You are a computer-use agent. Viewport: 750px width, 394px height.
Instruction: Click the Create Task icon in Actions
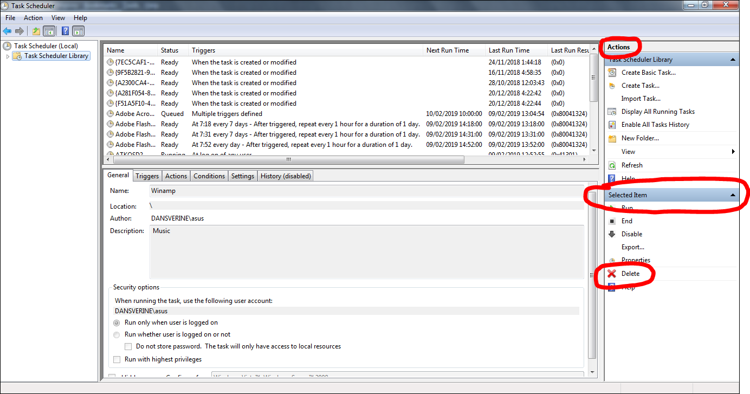coord(612,86)
